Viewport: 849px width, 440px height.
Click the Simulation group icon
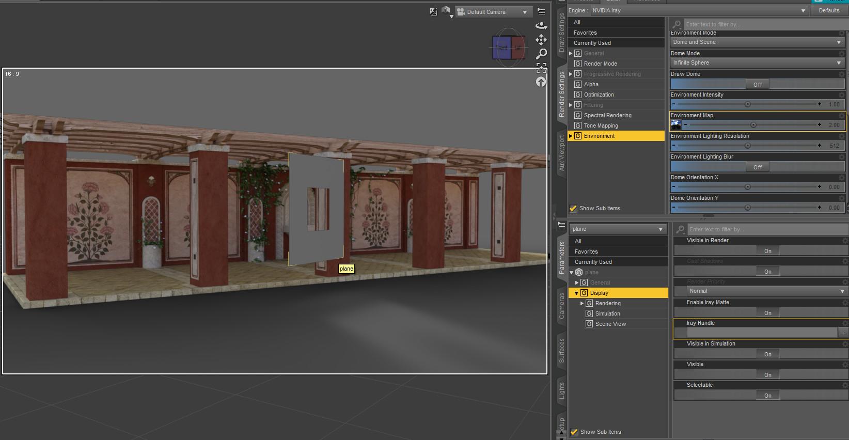coord(589,313)
